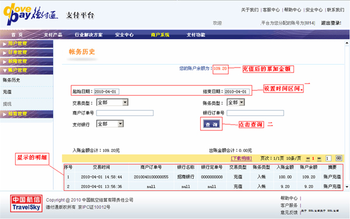Collapse the 账户管理 sidebar section
Viewport: 350px width, 219px height.
[27, 70]
